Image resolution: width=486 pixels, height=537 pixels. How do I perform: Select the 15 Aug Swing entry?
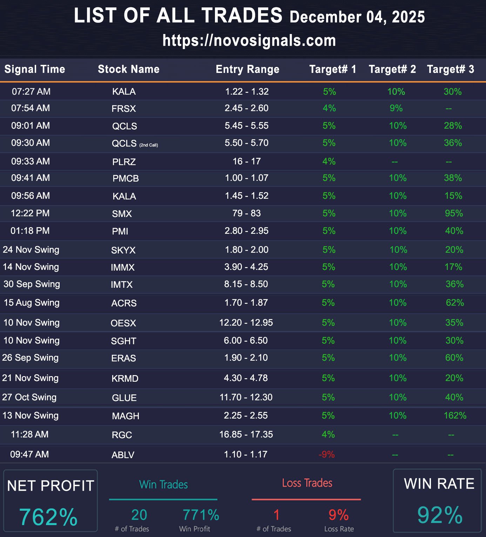coord(32,303)
